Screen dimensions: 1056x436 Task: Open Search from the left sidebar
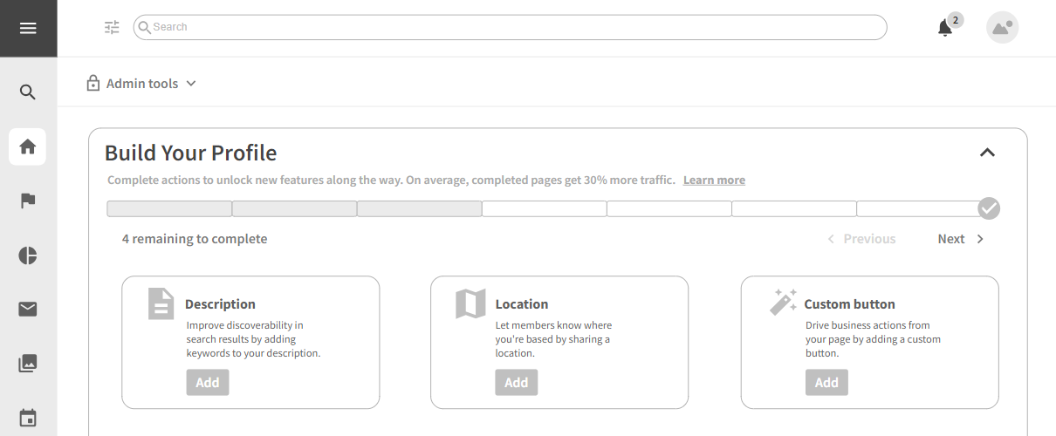tap(28, 92)
